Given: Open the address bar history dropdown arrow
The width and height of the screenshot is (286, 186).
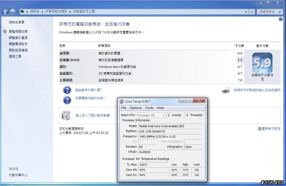Looking at the screenshot, I should coord(246,12).
